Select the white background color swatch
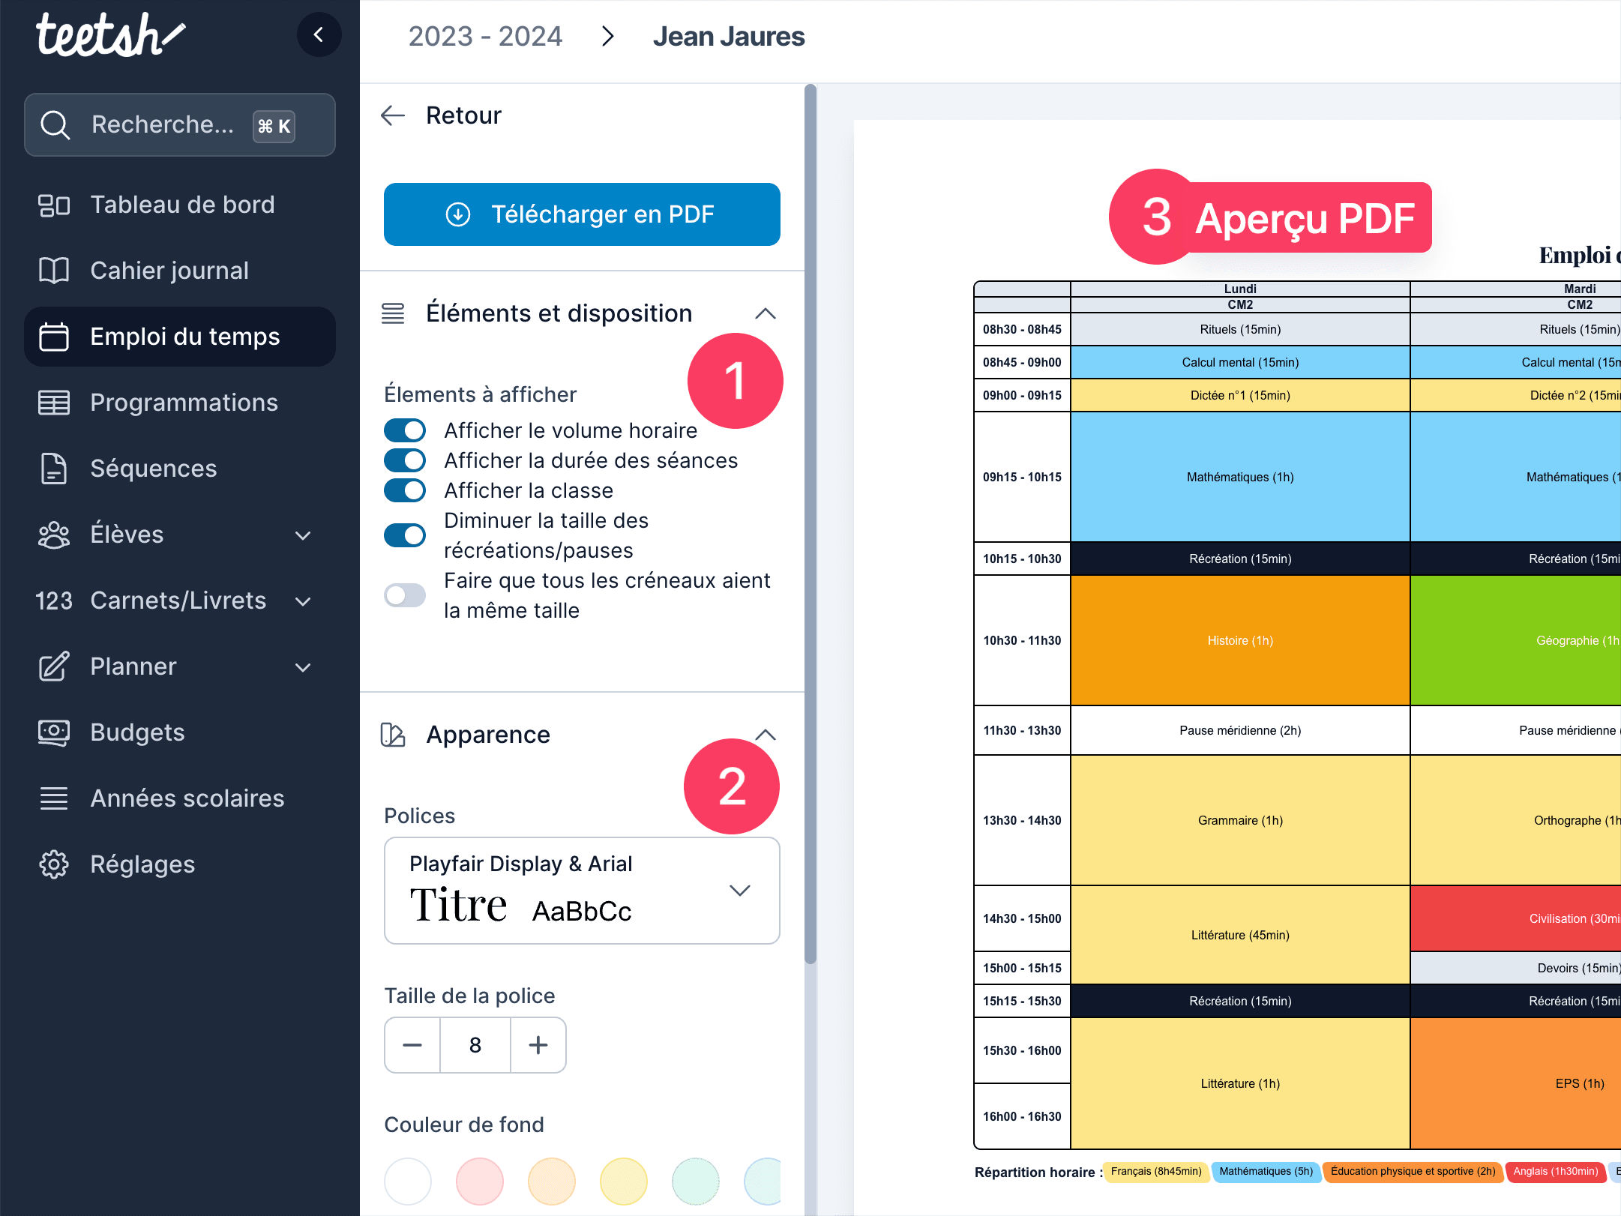 tap(408, 1182)
